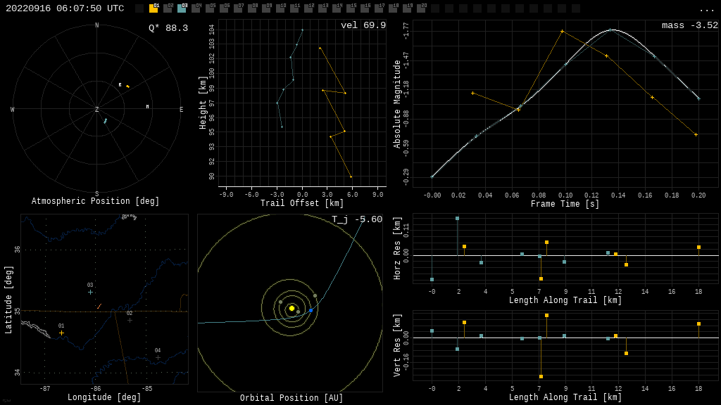Enable the station 02 square in top bar
721x405 pixels.
tap(168, 8)
